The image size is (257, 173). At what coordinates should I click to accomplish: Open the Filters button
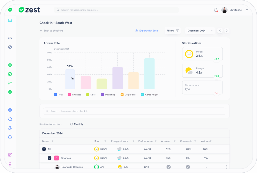[173, 31]
